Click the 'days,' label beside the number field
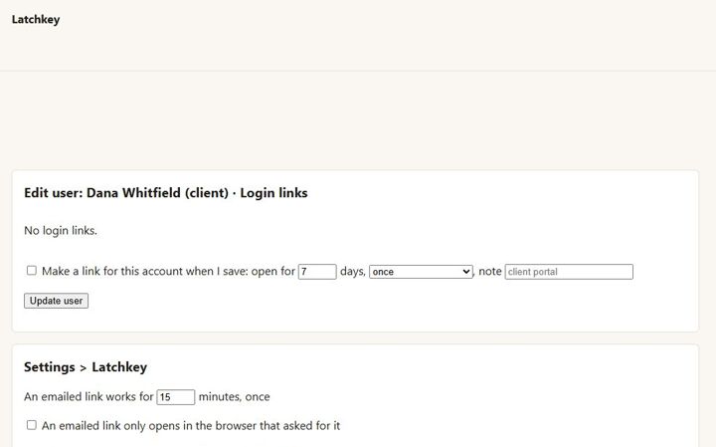This screenshot has width=716, height=447. pyautogui.click(x=353, y=271)
